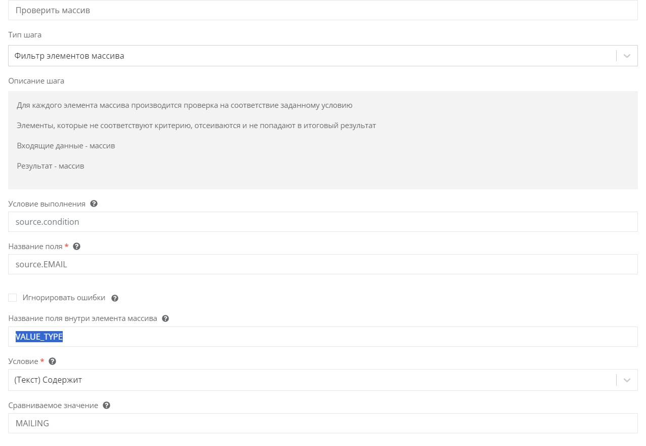Click into the VALUE_TYPE input field
The image size is (646, 446).
[x=323, y=337]
